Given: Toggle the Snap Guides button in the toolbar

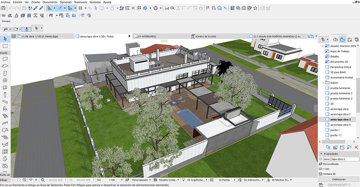Looking at the screenshot, I should (60, 8).
